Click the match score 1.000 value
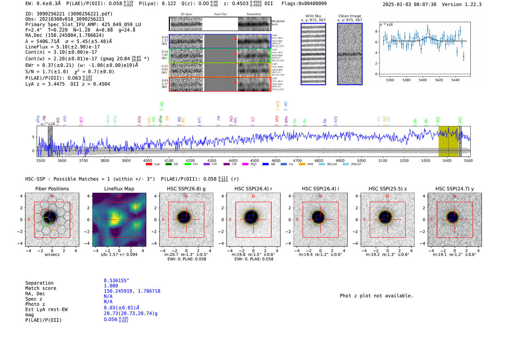 111,286
